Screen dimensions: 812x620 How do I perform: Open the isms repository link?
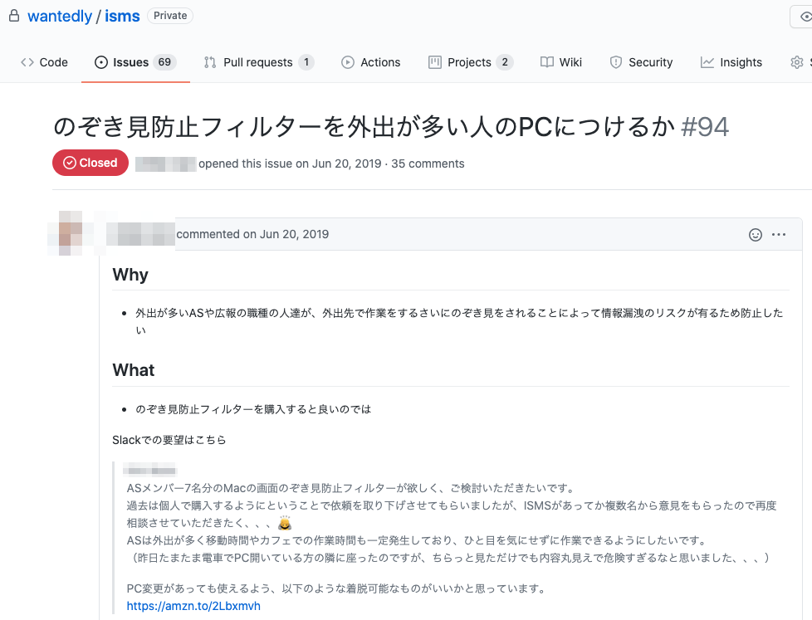tap(122, 17)
